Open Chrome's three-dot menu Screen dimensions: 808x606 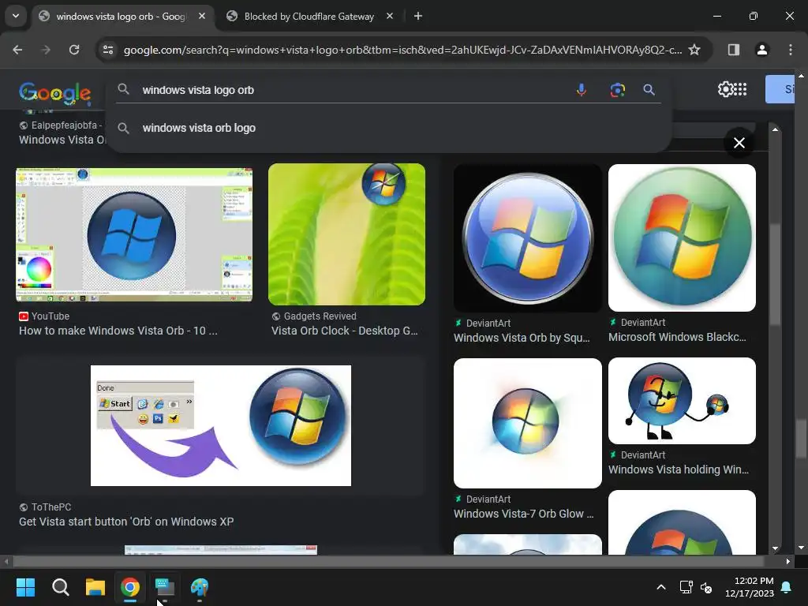click(791, 50)
